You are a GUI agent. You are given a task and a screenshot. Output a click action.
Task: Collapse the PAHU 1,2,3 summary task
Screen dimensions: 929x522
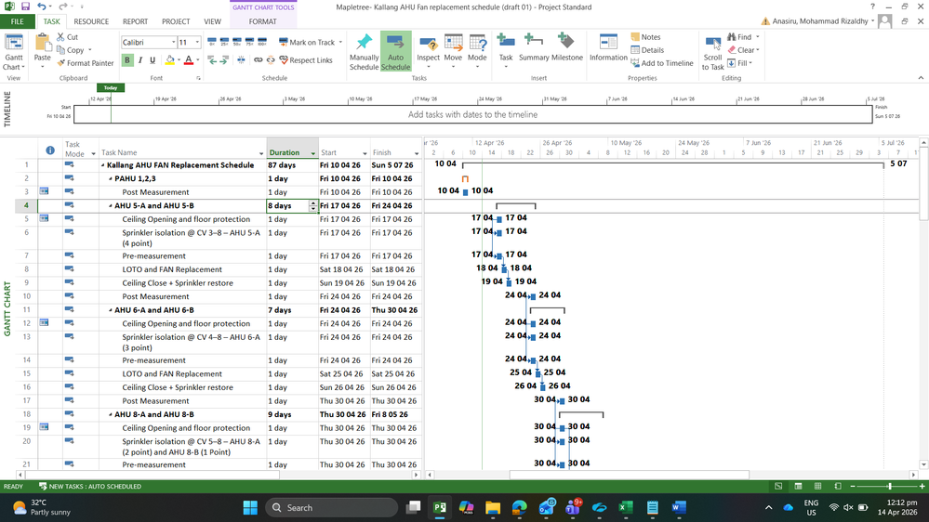coord(111,178)
